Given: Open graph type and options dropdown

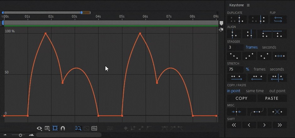Looking at the screenshot, I should click(x=47, y=128).
